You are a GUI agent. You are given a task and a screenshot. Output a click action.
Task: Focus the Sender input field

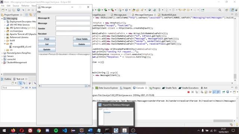pyautogui.click(x=73, y=28)
